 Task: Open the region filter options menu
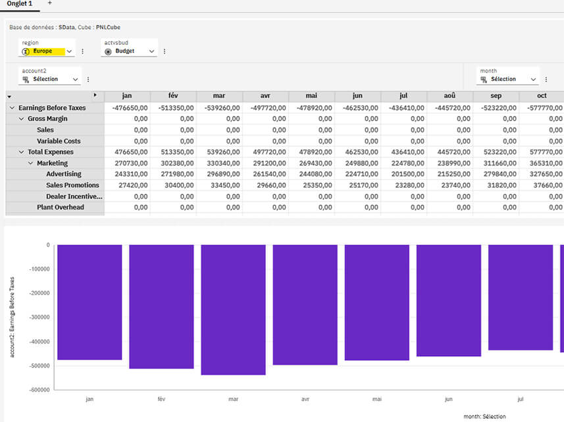83,51
